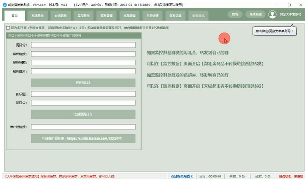This screenshot has height=184, width=305.
Task: Click the panel header 淘口令解析
Action: click(x=74, y=36)
